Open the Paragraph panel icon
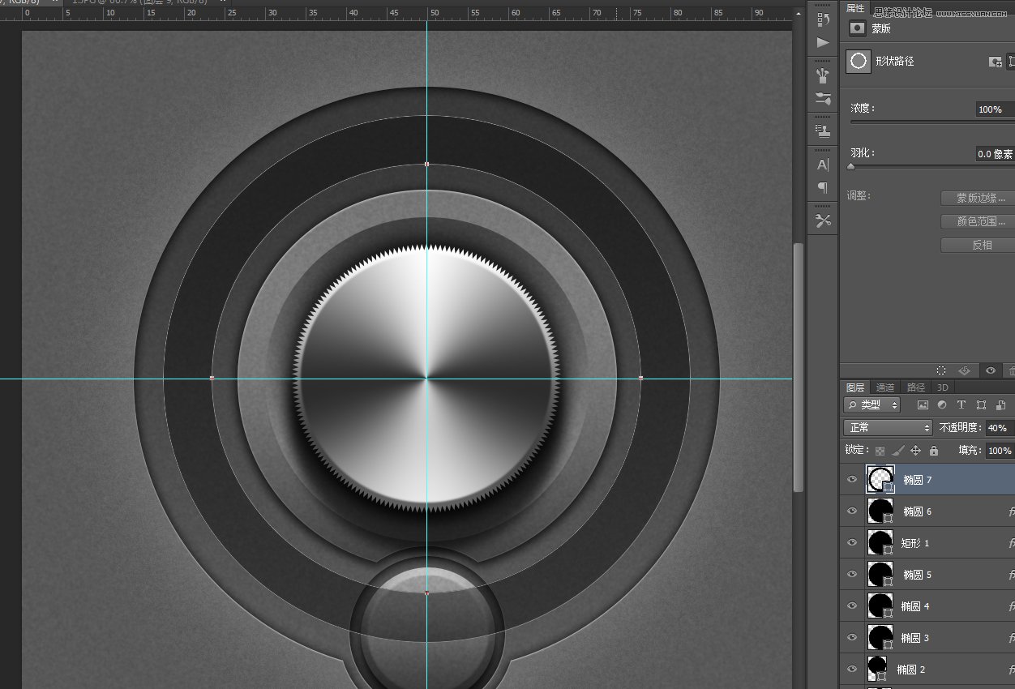Viewport: 1015px width, 689px height. (x=823, y=188)
